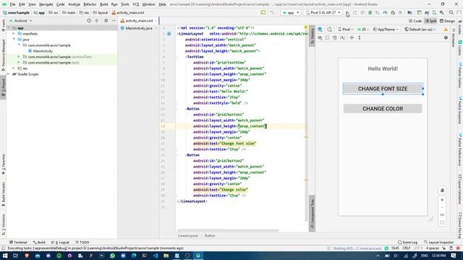Image resolution: width=463 pixels, height=260 pixels.
Task: Click the Debug app bug icon
Action: [x=370, y=13]
